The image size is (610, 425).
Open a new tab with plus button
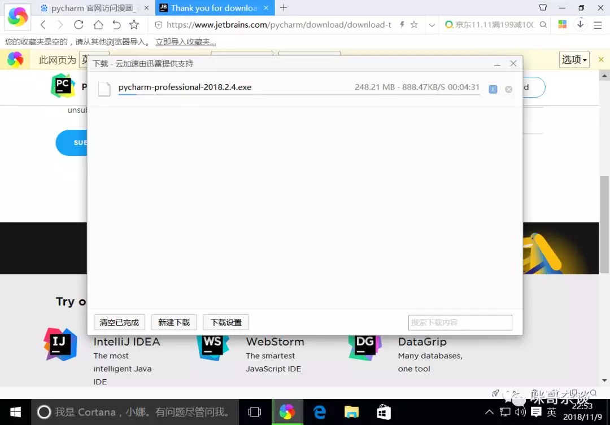(284, 7)
